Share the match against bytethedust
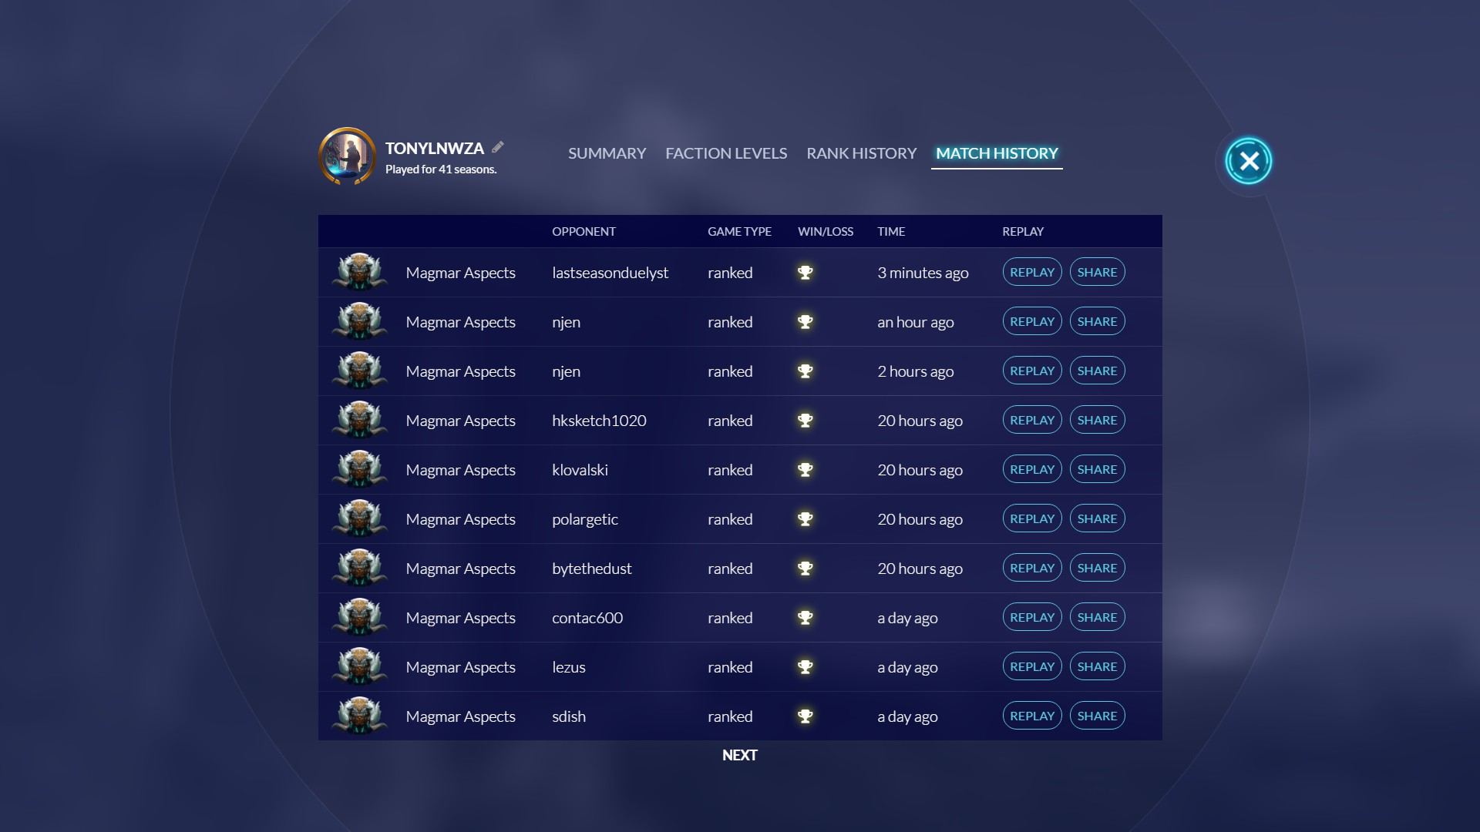The image size is (1480, 832). pyautogui.click(x=1097, y=569)
